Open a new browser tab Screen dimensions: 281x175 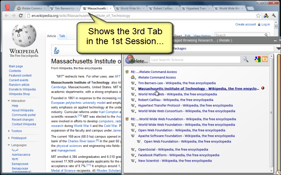250,8
